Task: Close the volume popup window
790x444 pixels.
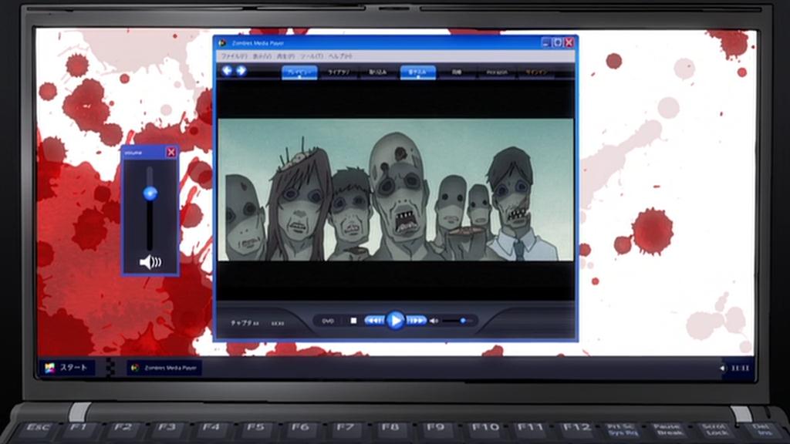Action: pyautogui.click(x=170, y=153)
